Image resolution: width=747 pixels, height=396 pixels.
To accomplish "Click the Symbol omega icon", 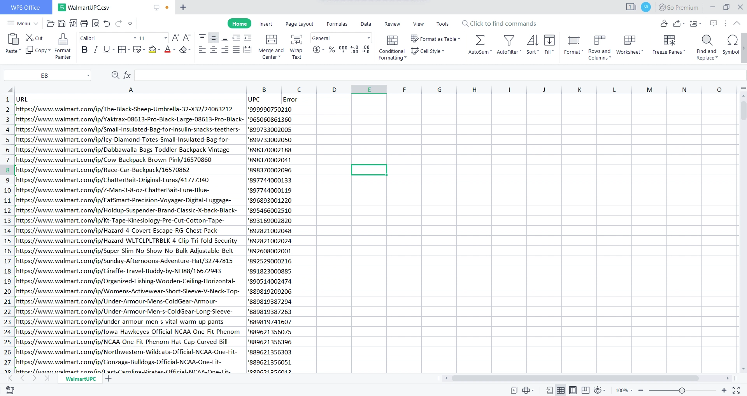I will [x=732, y=40].
